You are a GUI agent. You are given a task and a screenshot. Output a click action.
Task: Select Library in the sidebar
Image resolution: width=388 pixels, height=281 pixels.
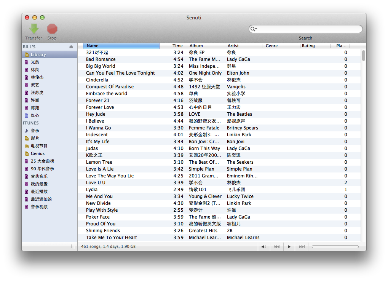(49, 54)
